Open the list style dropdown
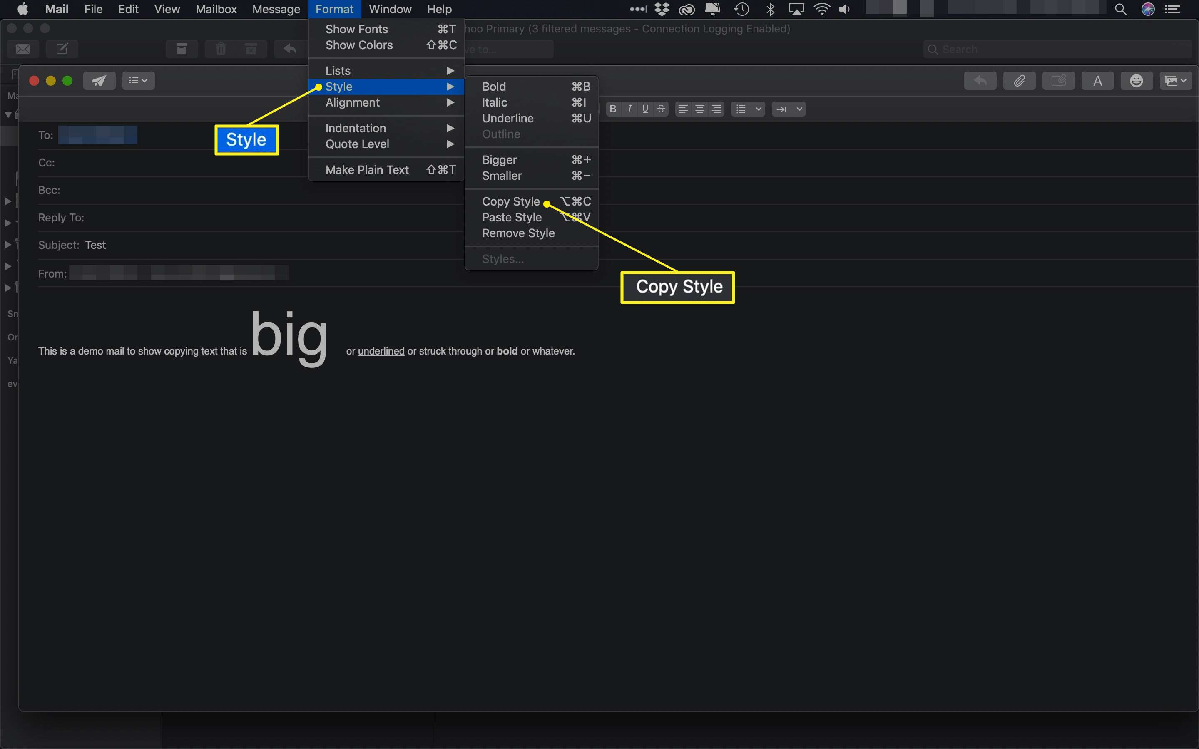Image resolution: width=1199 pixels, height=749 pixels. tap(748, 109)
